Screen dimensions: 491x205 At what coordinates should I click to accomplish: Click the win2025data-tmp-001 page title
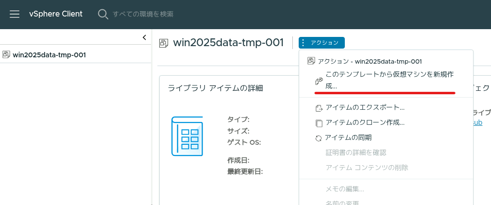(228, 43)
